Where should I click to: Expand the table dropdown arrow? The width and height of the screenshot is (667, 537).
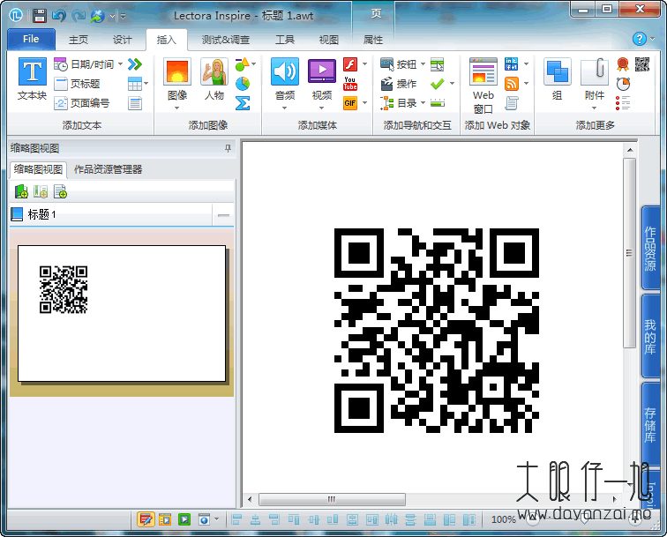pyautogui.click(x=146, y=84)
